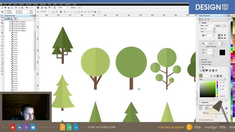The height and width of the screenshot is (132, 235).
Task: Open the zoom level dropdown
Action: (67, 8)
